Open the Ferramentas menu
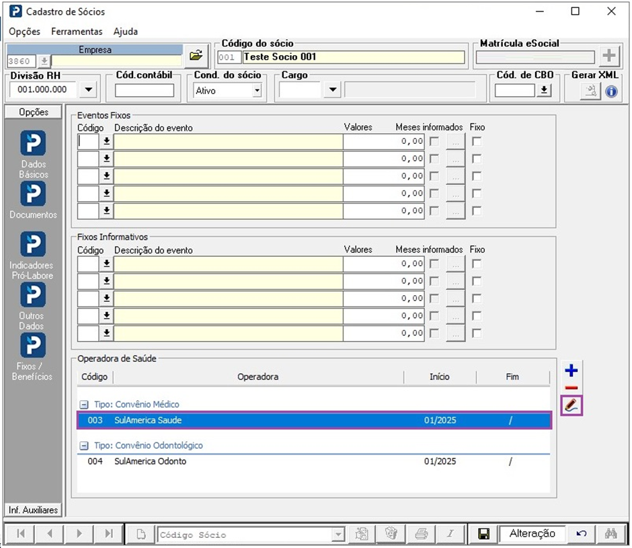The width and height of the screenshot is (632, 548). (77, 32)
